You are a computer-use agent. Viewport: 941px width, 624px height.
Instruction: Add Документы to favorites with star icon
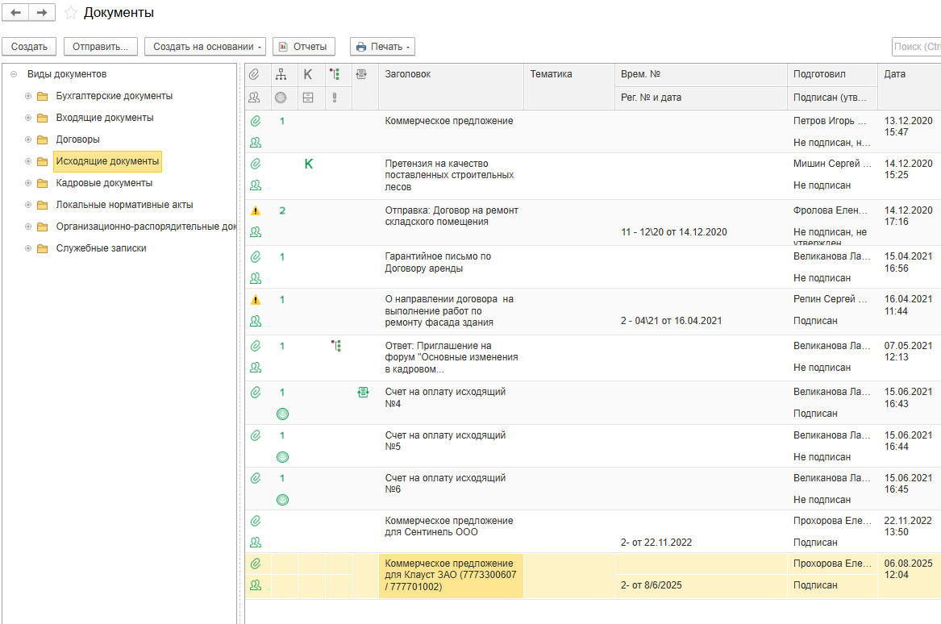point(71,13)
